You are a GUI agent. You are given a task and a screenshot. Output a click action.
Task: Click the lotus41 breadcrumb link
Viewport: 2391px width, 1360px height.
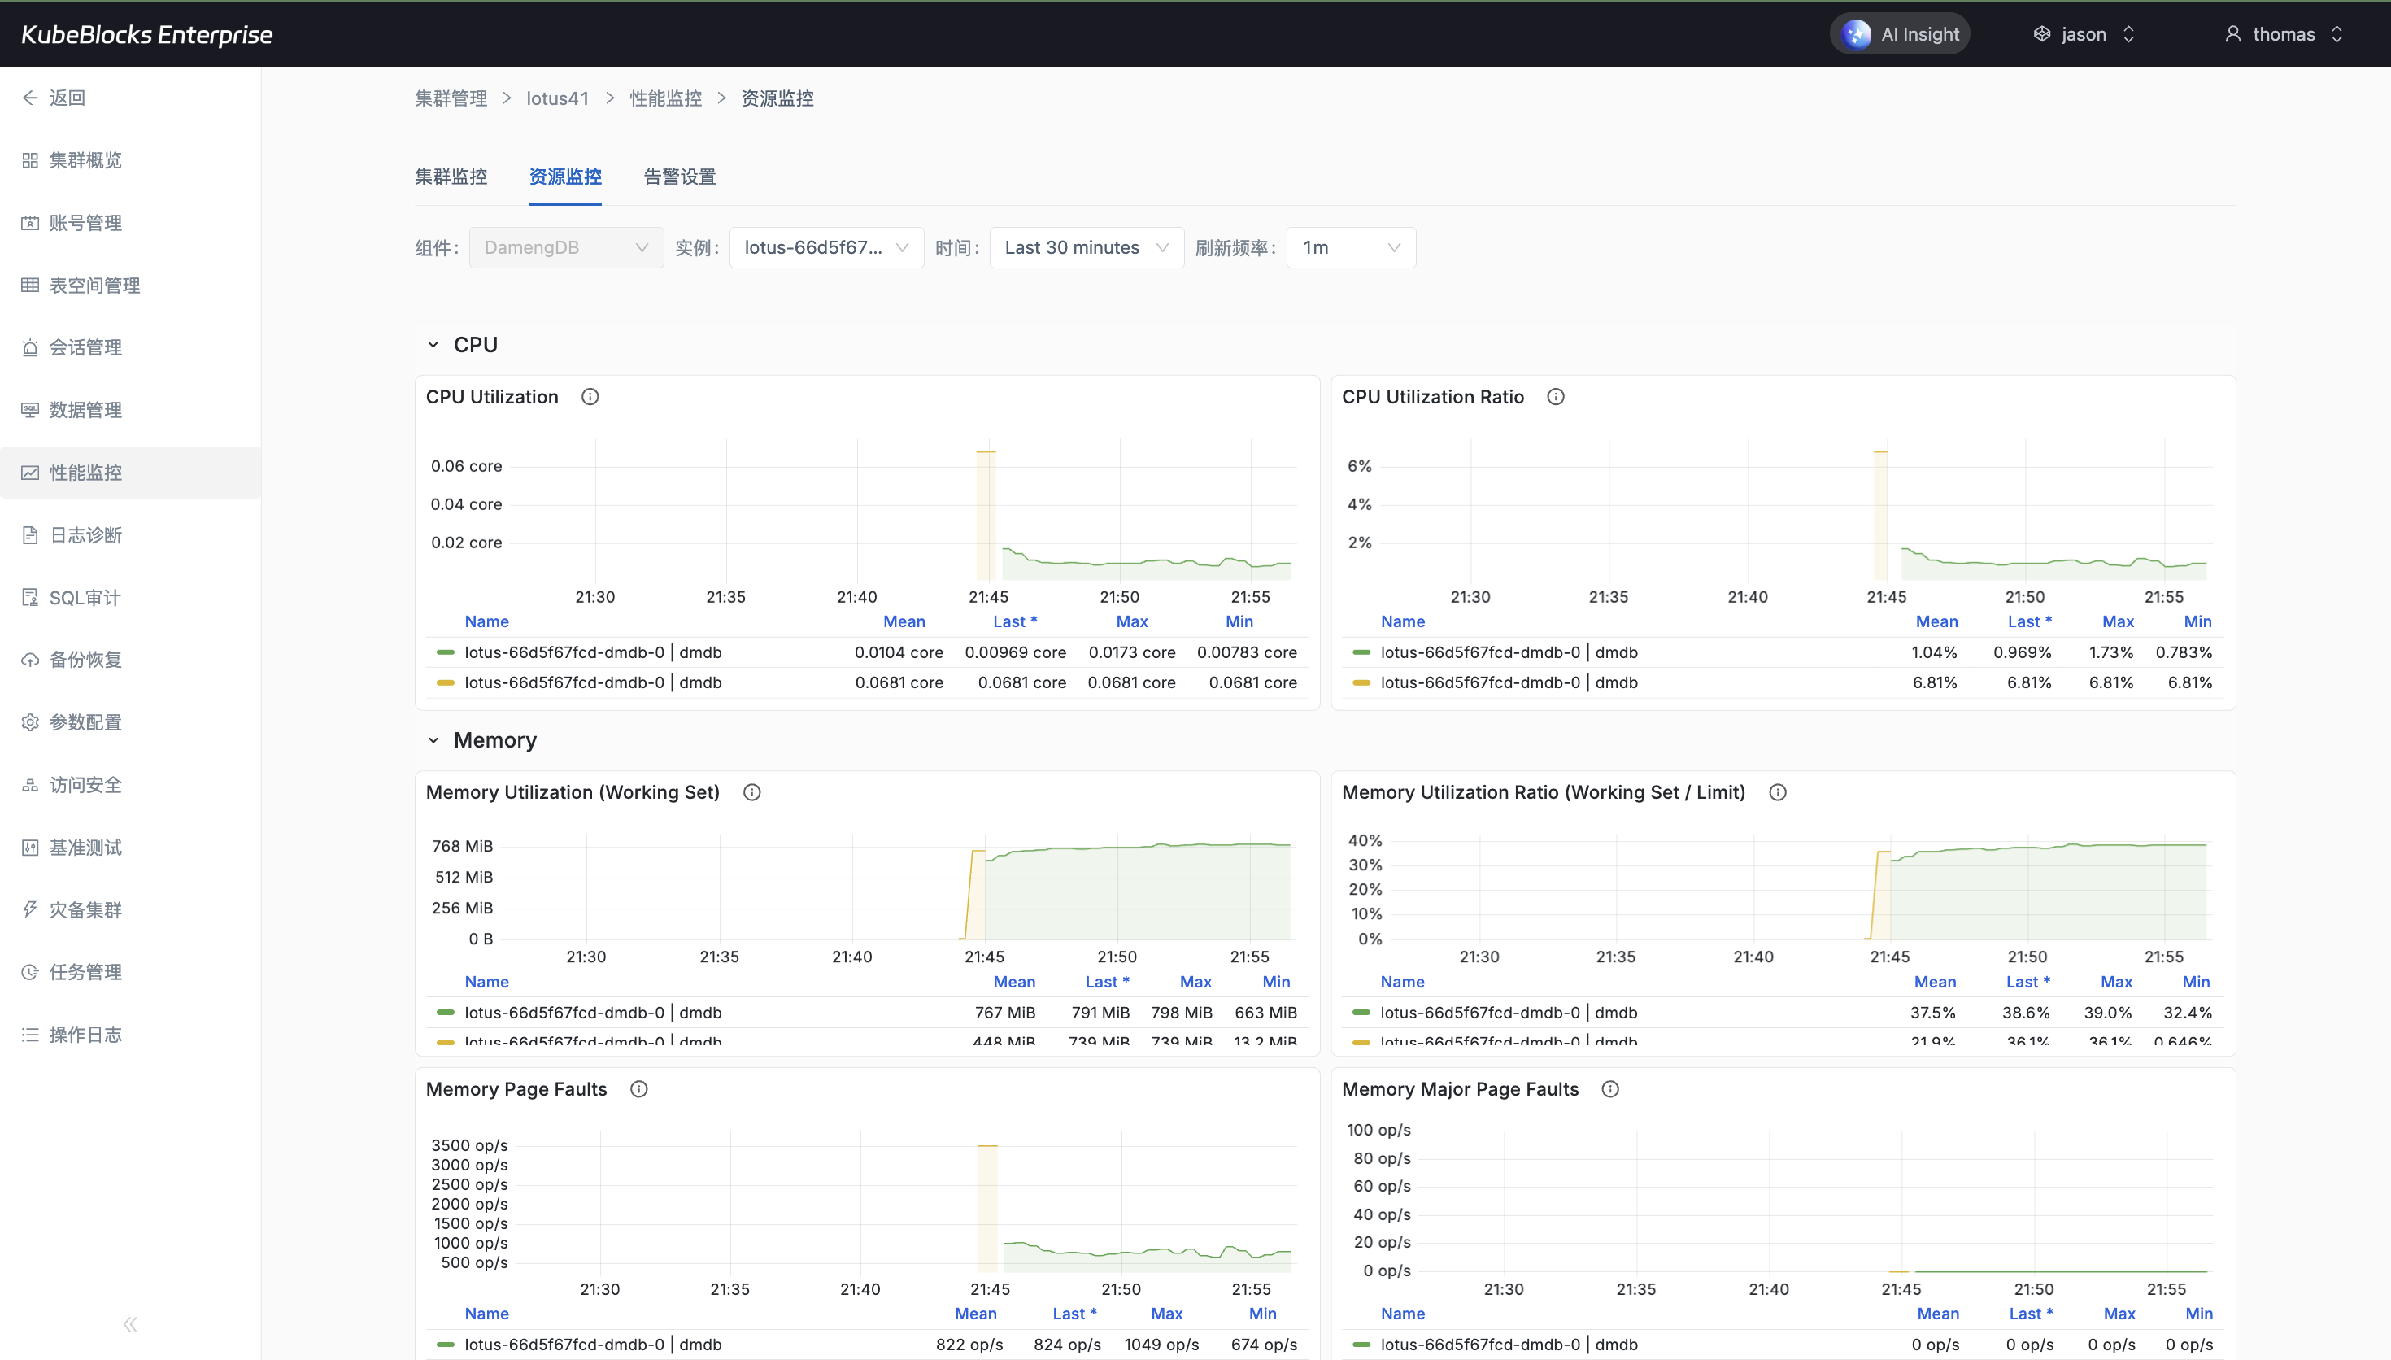click(557, 98)
